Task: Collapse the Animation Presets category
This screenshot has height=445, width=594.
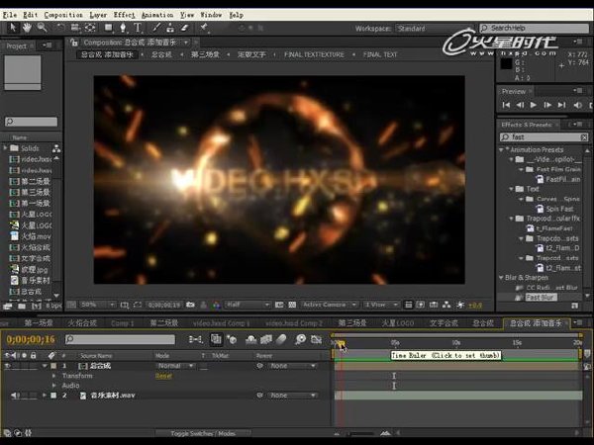Action: (501, 150)
